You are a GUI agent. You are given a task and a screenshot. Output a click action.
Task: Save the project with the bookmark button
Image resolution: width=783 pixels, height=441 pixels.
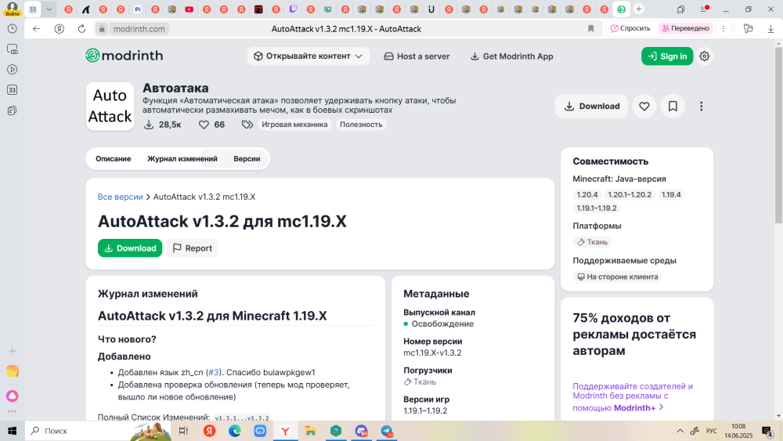673,107
